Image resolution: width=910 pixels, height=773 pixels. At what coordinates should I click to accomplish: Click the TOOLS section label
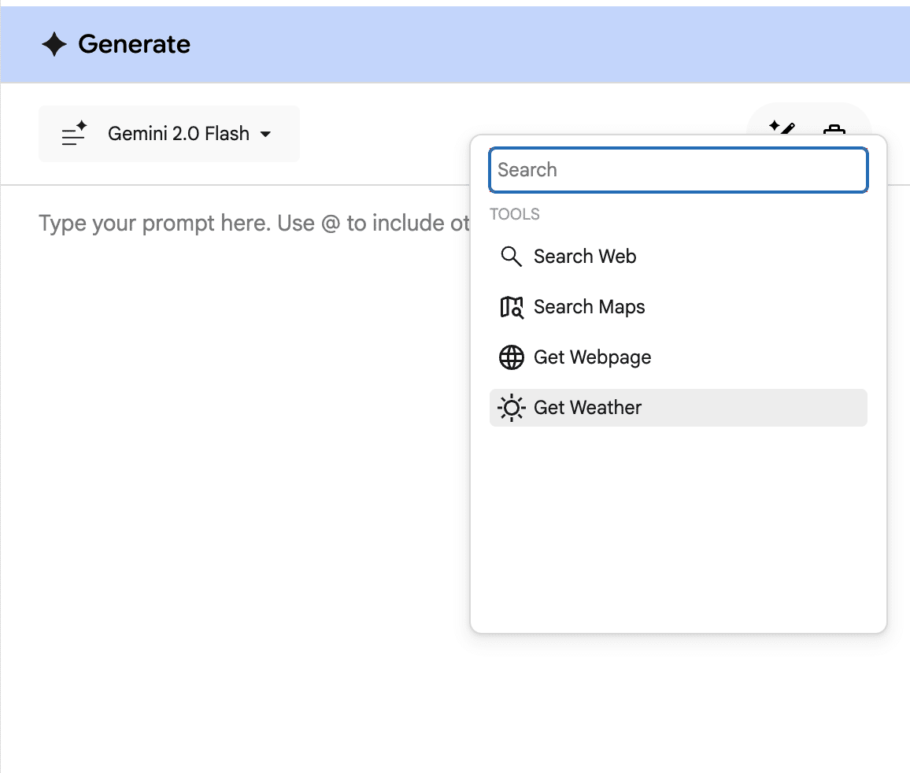[515, 213]
